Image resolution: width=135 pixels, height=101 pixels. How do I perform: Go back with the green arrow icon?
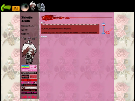pos(6,8)
